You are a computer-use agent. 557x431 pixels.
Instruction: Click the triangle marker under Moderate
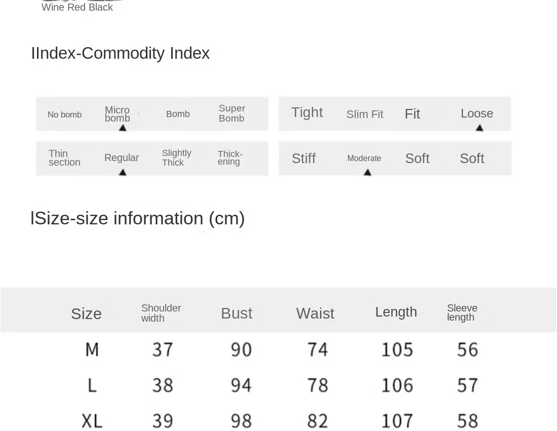point(368,172)
